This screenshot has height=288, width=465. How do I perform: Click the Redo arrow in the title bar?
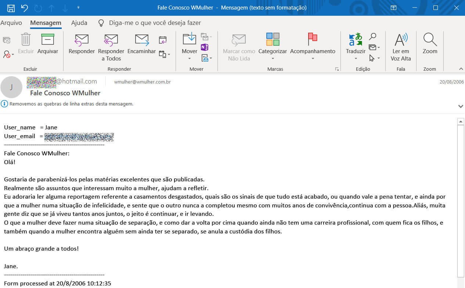tap(38, 8)
